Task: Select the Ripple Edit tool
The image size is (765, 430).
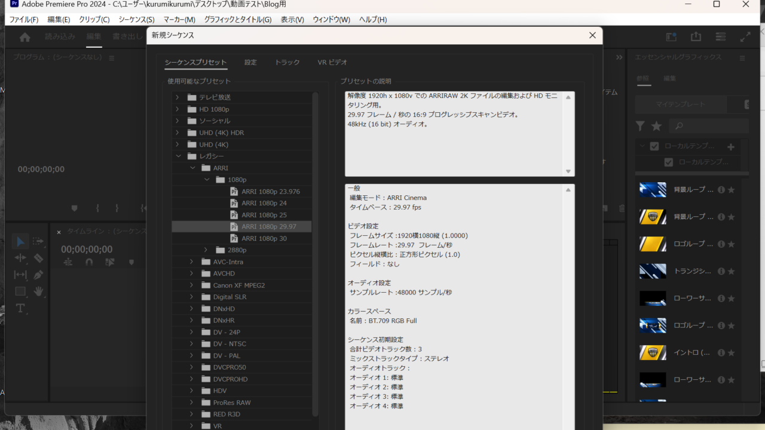Action: (20, 258)
